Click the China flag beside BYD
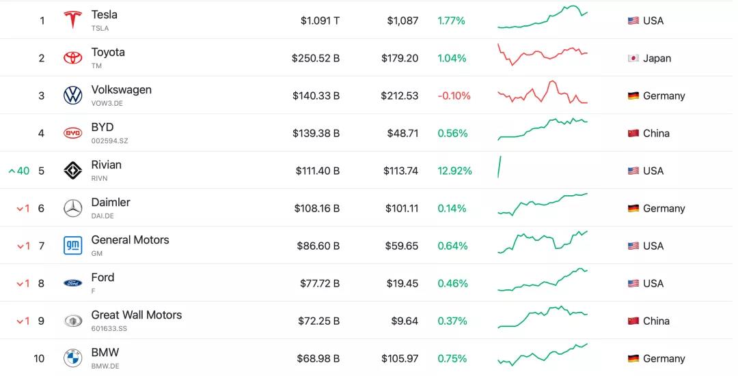The width and height of the screenshot is (738, 376). [x=633, y=134]
